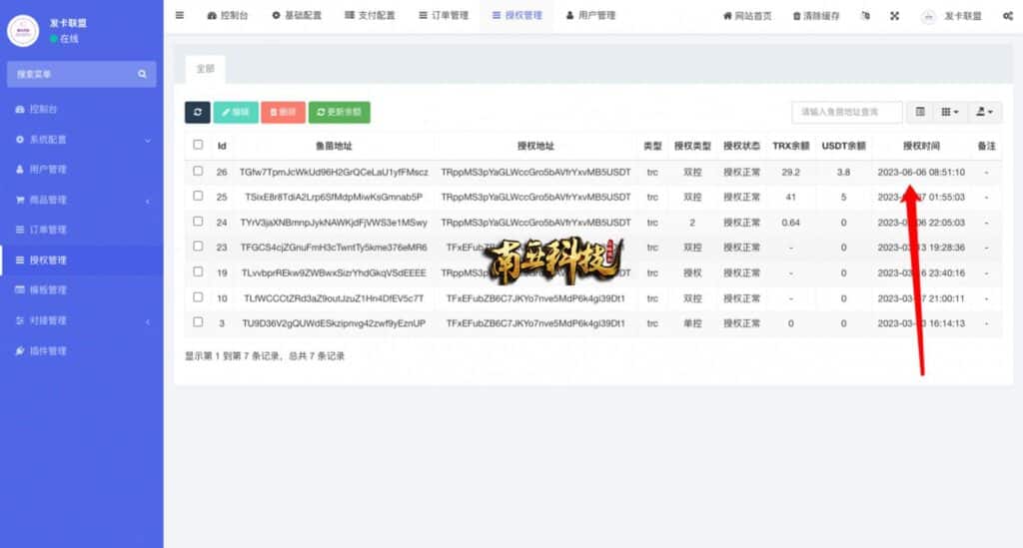Tick the checkbox for row Id 23
The image size is (1023, 548).
coord(198,247)
